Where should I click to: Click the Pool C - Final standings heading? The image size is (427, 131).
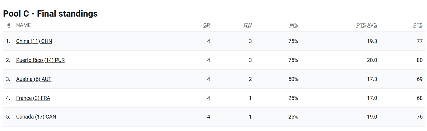[x=50, y=14]
